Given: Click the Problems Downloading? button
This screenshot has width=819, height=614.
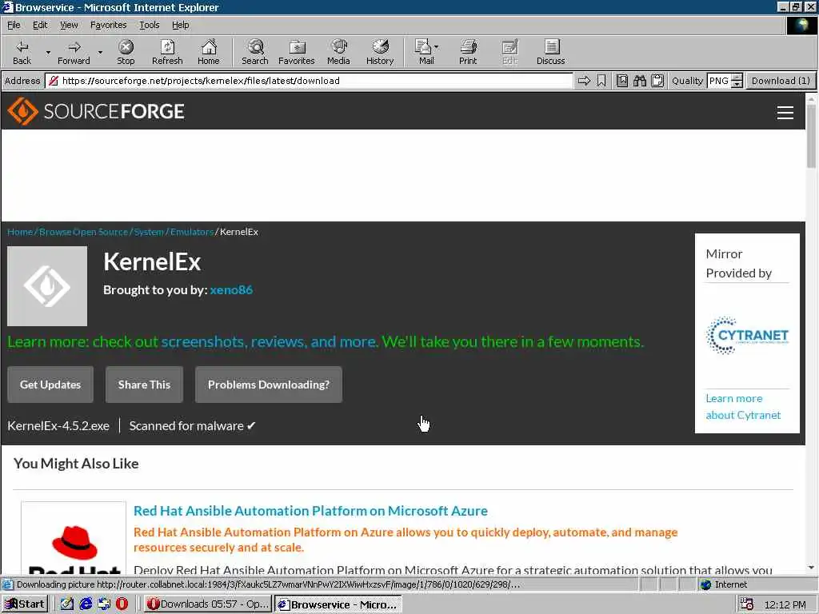Looking at the screenshot, I should tap(269, 385).
